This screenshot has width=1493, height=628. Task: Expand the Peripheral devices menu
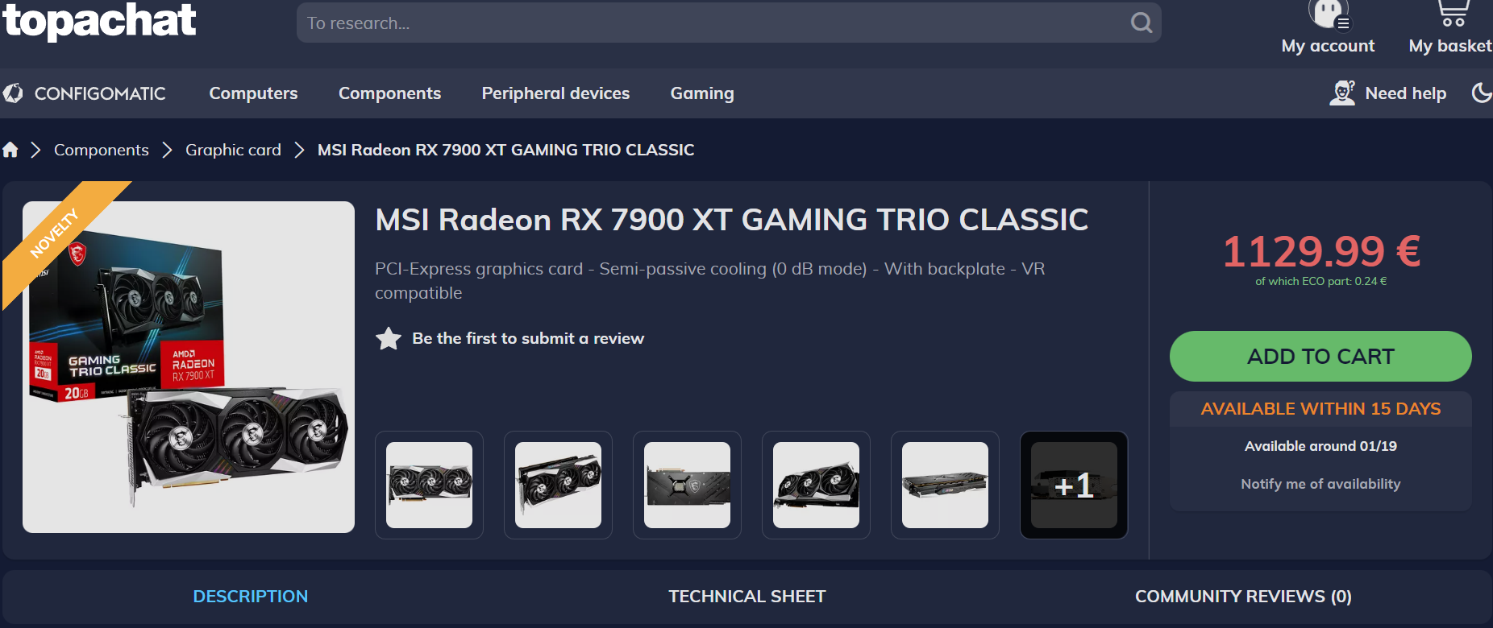(x=555, y=93)
